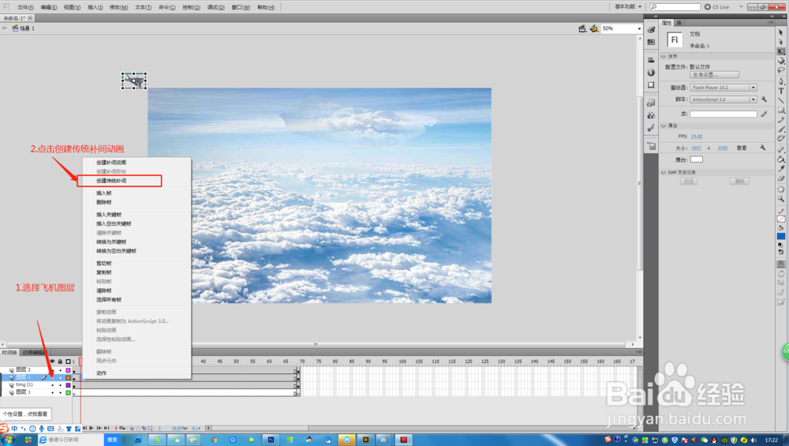This screenshot has width=789, height=446.
Task: Select the Free Transform tool
Action: pyautogui.click(x=781, y=51)
